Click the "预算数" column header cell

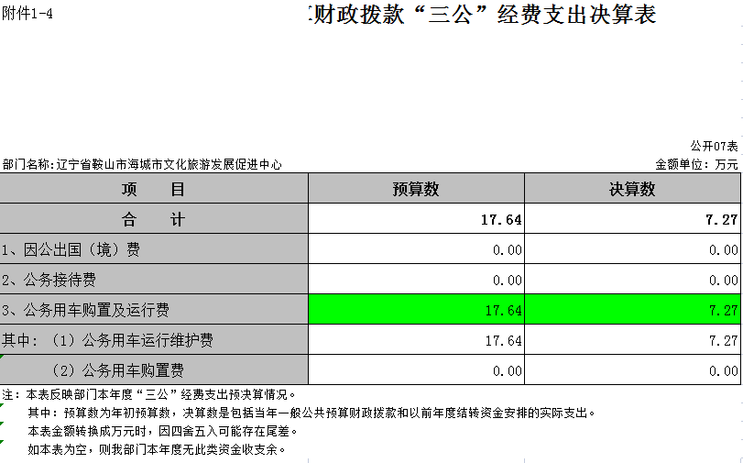click(x=416, y=188)
